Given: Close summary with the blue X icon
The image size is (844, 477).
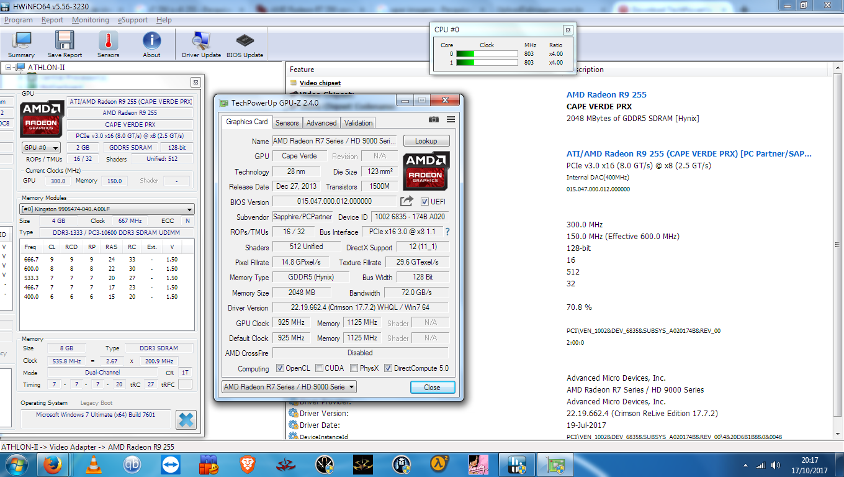Looking at the screenshot, I should [x=186, y=420].
